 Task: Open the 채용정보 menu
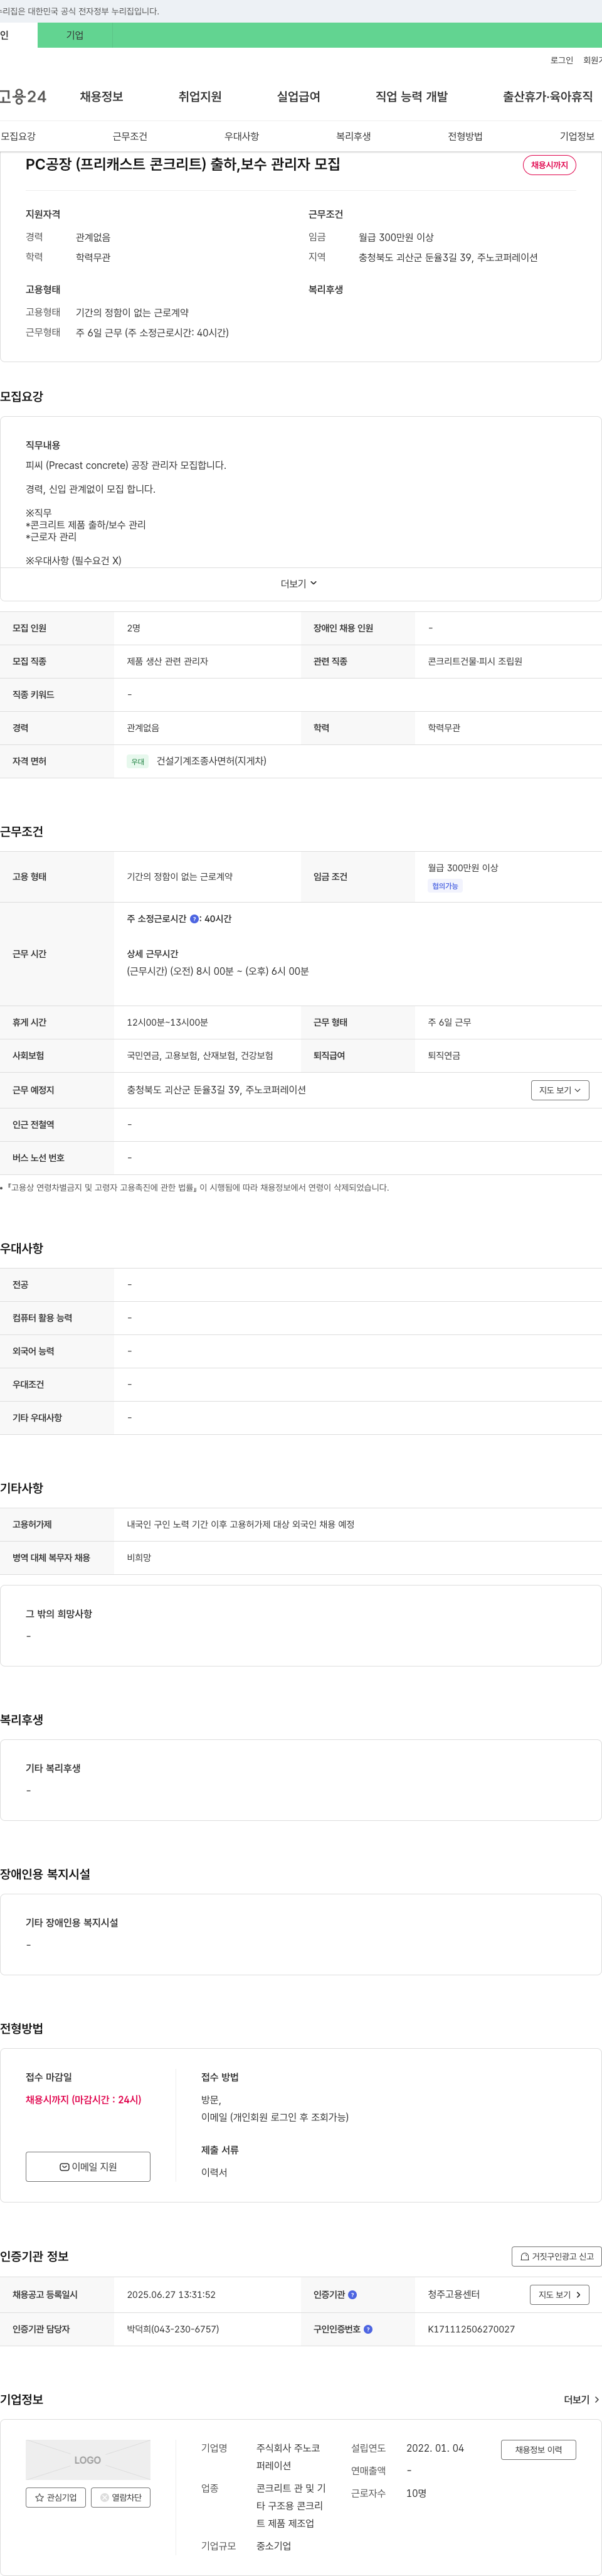pyautogui.click(x=101, y=97)
